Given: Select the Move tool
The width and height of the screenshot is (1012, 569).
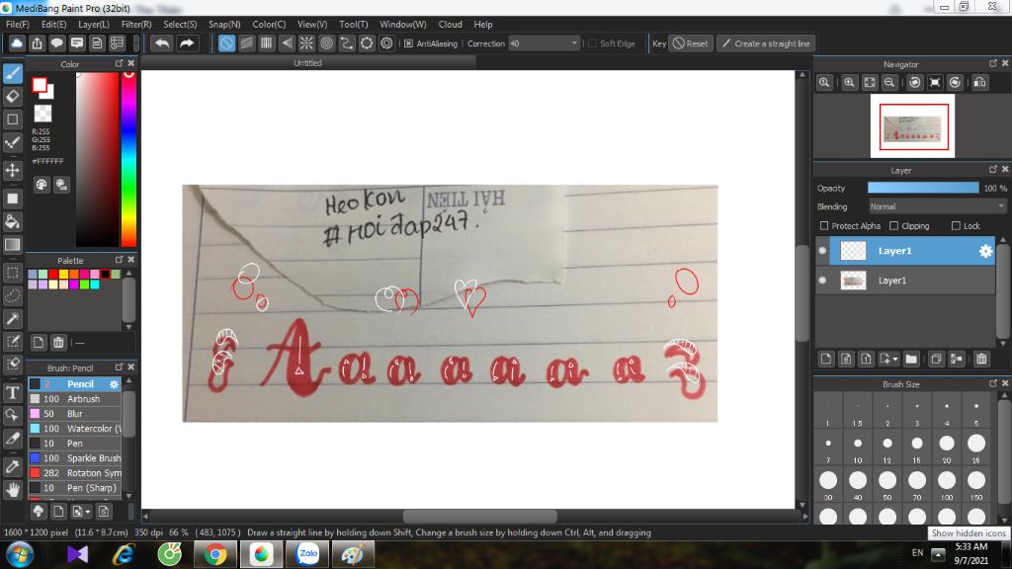Looking at the screenshot, I should [12, 170].
